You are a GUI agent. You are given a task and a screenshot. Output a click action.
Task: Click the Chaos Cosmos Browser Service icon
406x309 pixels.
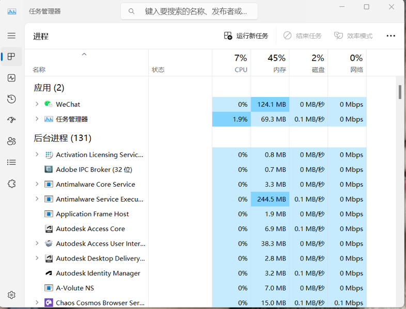49,302
